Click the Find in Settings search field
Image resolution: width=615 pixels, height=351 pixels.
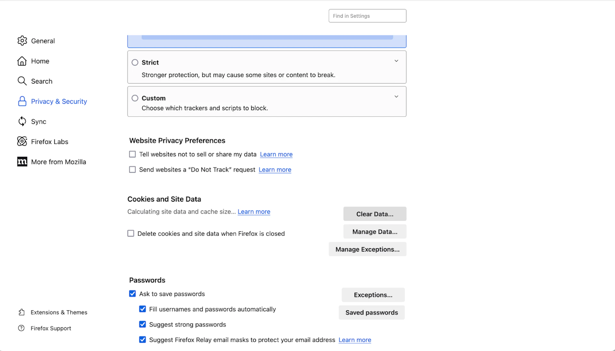click(x=367, y=16)
